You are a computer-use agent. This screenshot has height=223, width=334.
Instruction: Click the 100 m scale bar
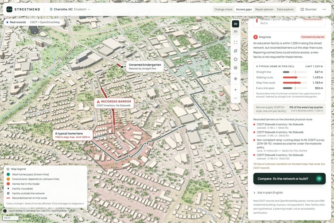tap(10, 218)
